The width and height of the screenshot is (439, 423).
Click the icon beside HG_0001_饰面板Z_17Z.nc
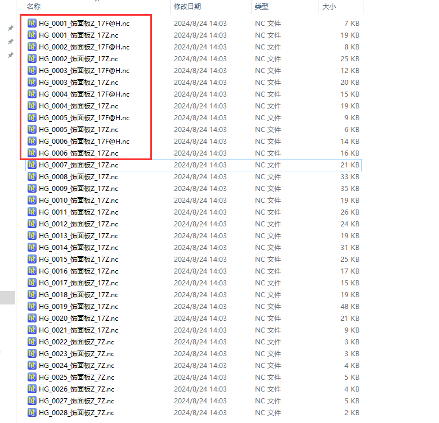(32, 35)
